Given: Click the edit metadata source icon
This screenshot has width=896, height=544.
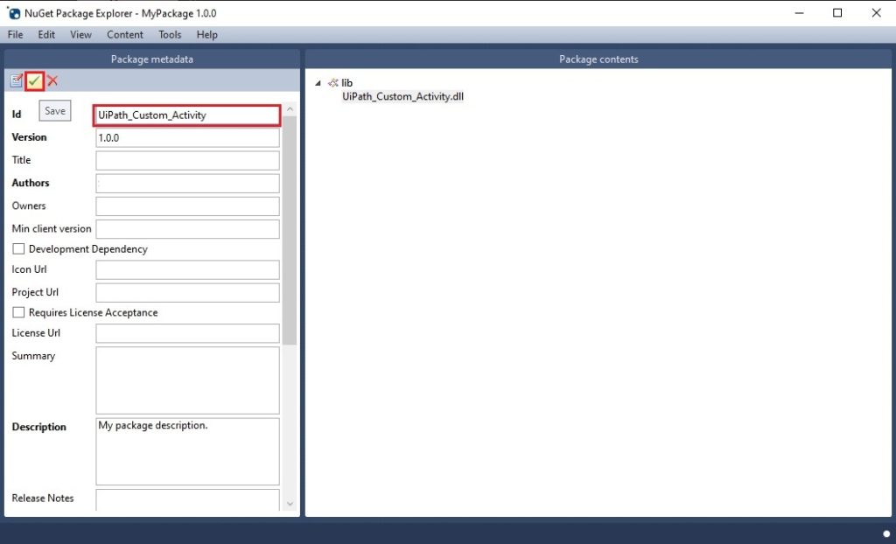Looking at the screenshot, I should 16,80.
